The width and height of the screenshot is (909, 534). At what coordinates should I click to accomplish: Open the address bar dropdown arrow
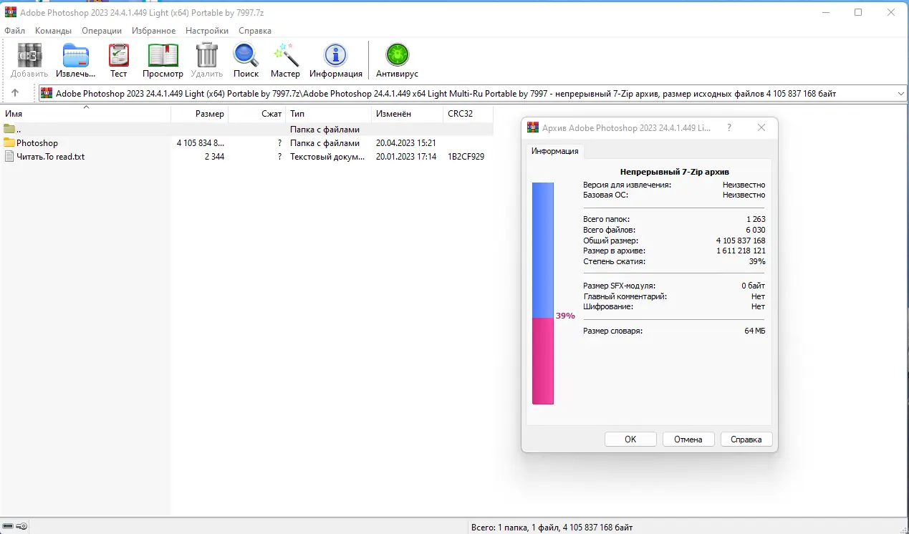point(901,92)
